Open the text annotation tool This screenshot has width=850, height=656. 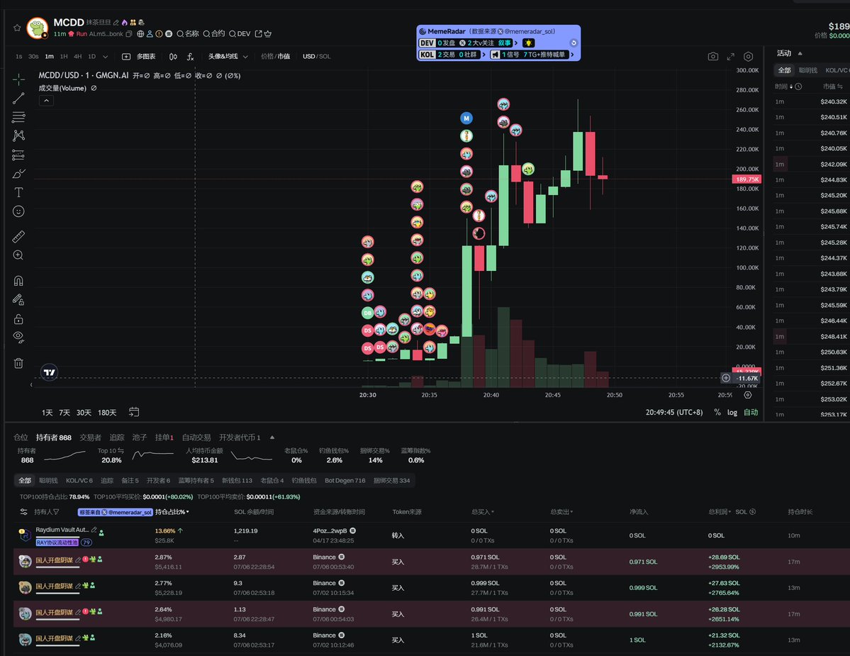[x=18, y=192]
